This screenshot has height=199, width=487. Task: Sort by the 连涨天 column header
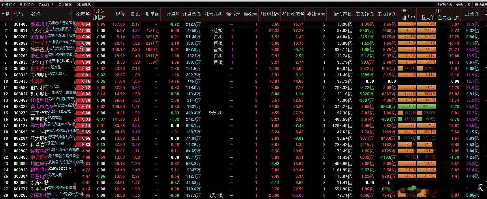click(250, 14)
